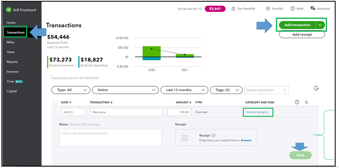Click the browse receipt link

pos(246,140)
